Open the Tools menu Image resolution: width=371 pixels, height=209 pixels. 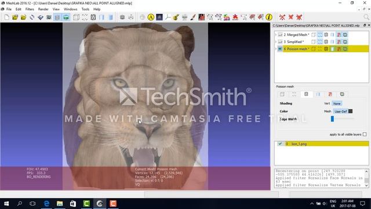[85, 9]
